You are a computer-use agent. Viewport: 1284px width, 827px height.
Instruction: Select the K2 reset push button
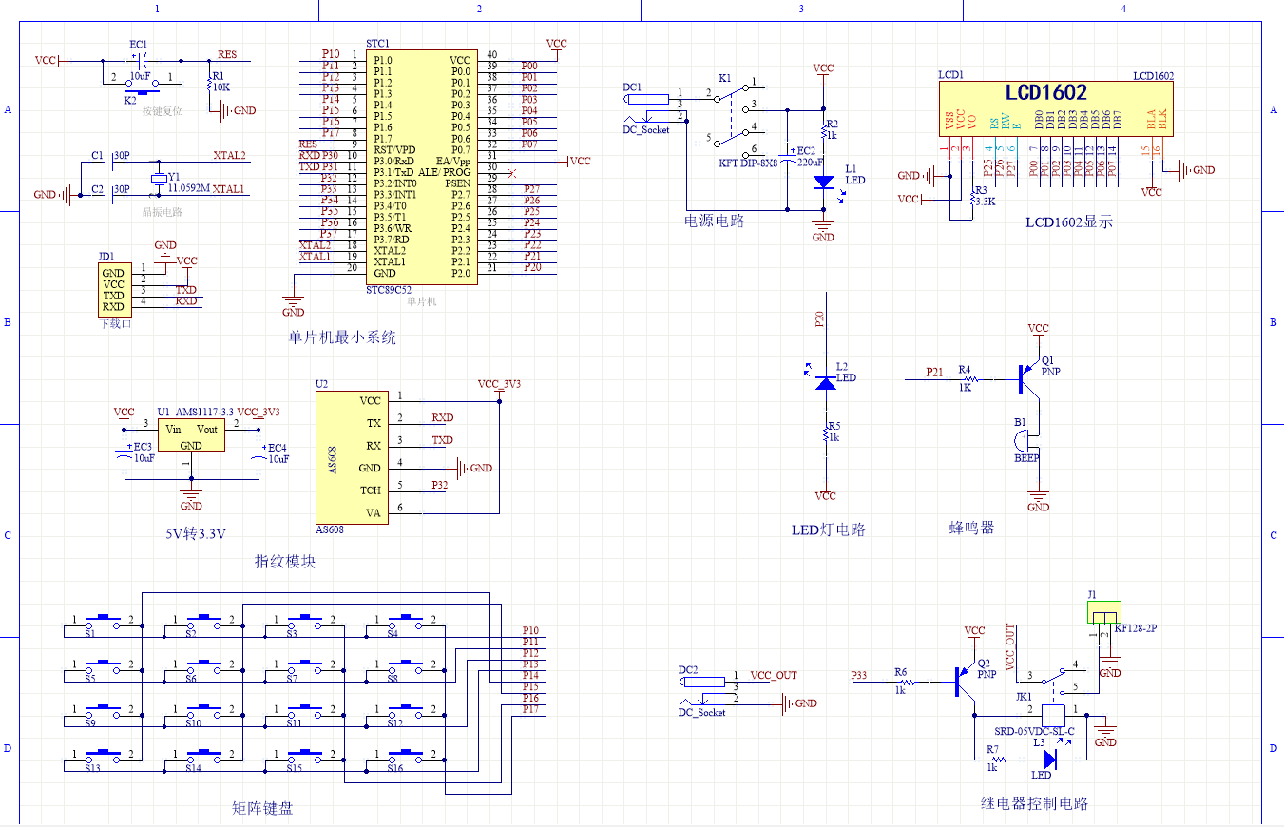[141, 87]
